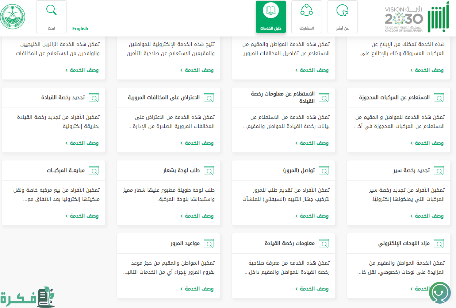Click icon beside تجديد رخصة سير
The image size is (456, 308).
[x=439, y=171]
